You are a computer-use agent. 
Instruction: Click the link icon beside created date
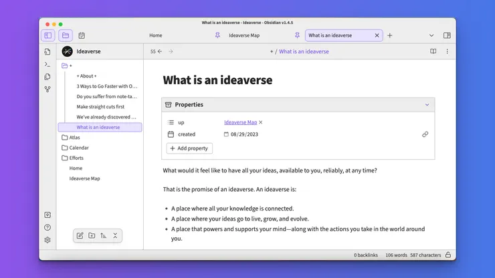point(425,134)
